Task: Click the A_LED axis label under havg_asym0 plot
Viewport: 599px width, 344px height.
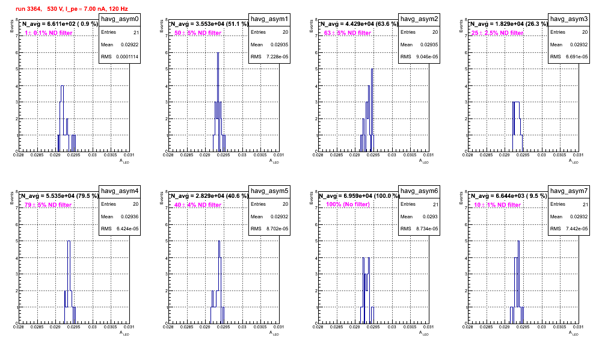Action: coord(124,161)
